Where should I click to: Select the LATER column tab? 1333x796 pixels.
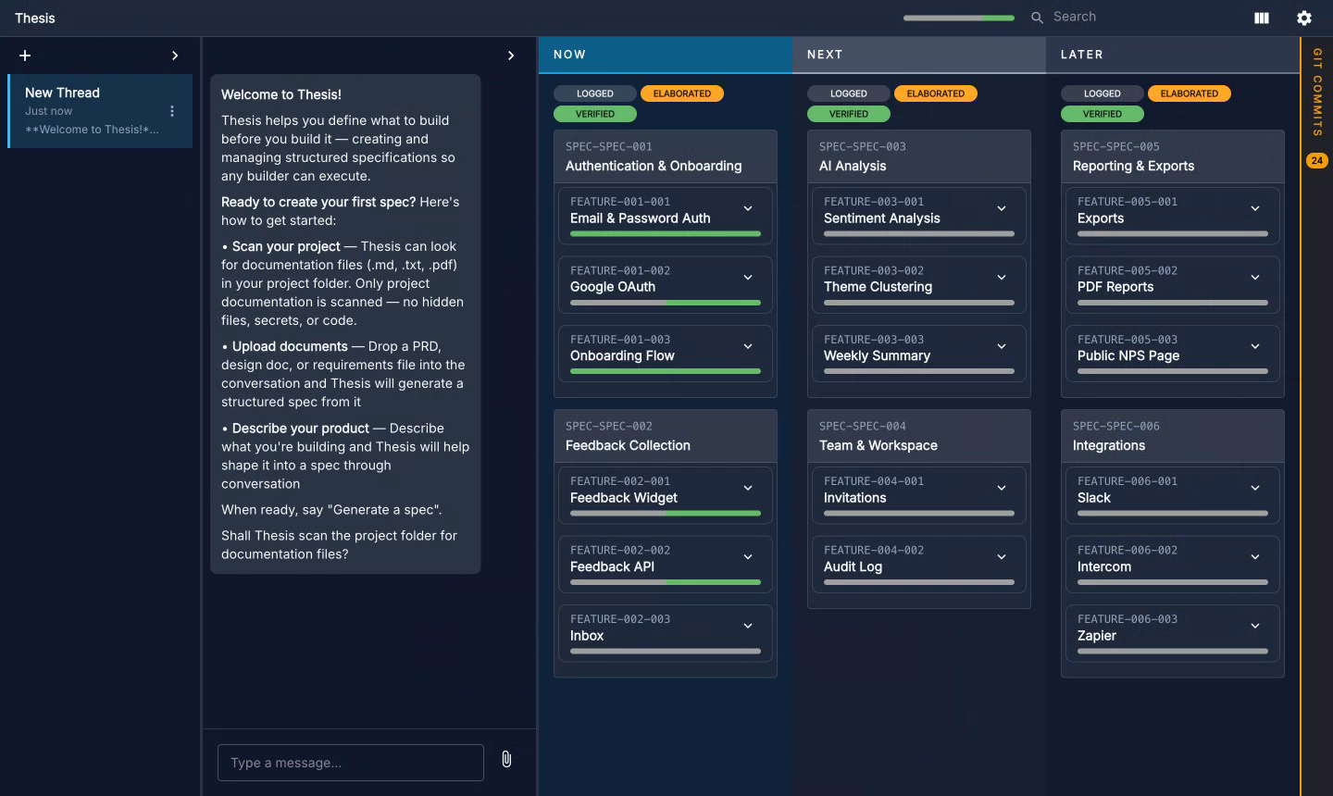click(1173, 55)
